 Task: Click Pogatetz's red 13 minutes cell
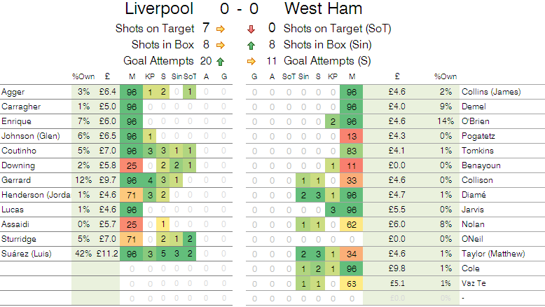(x=352, y=135)
